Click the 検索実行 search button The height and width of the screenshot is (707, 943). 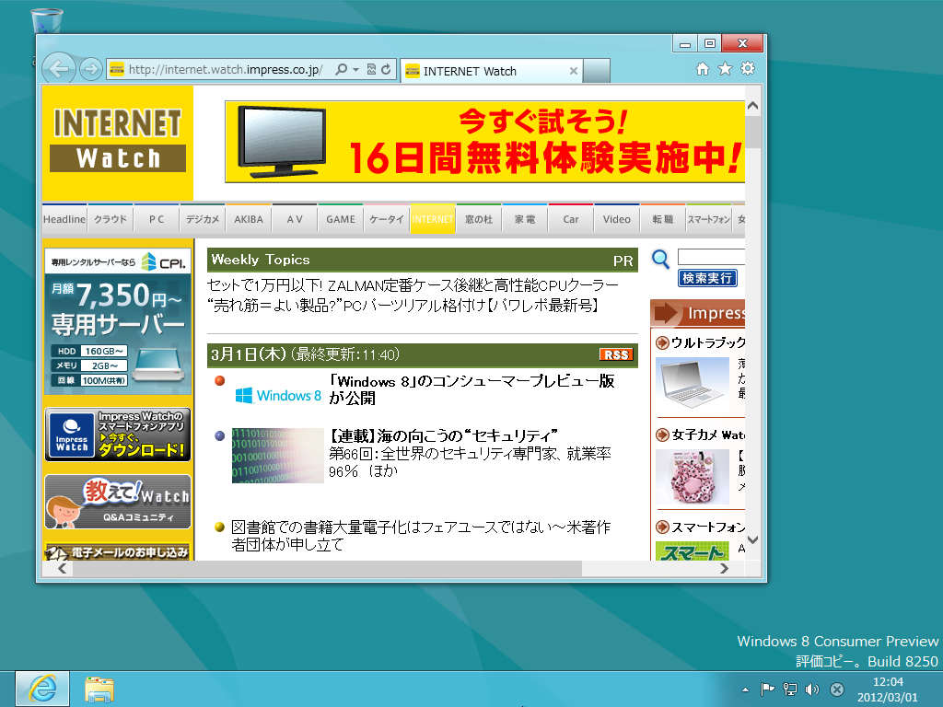707,278
